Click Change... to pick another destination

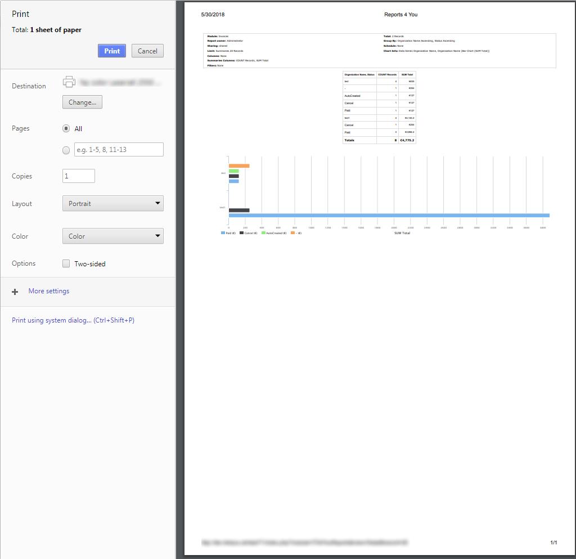(82, 102)
